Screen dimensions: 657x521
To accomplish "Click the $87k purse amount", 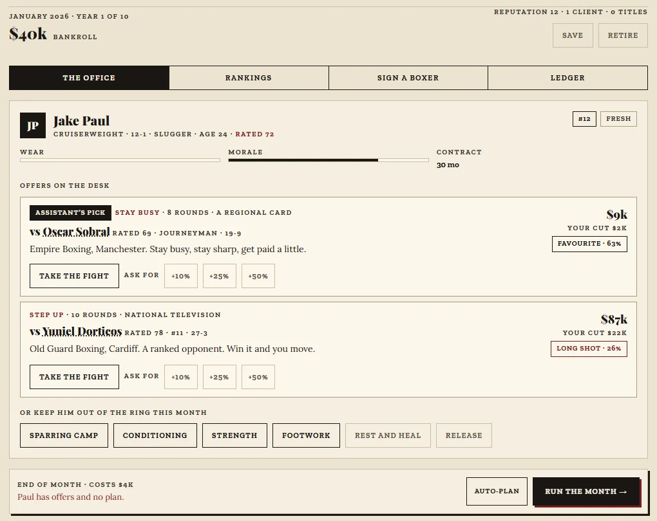I will (614, 319).
